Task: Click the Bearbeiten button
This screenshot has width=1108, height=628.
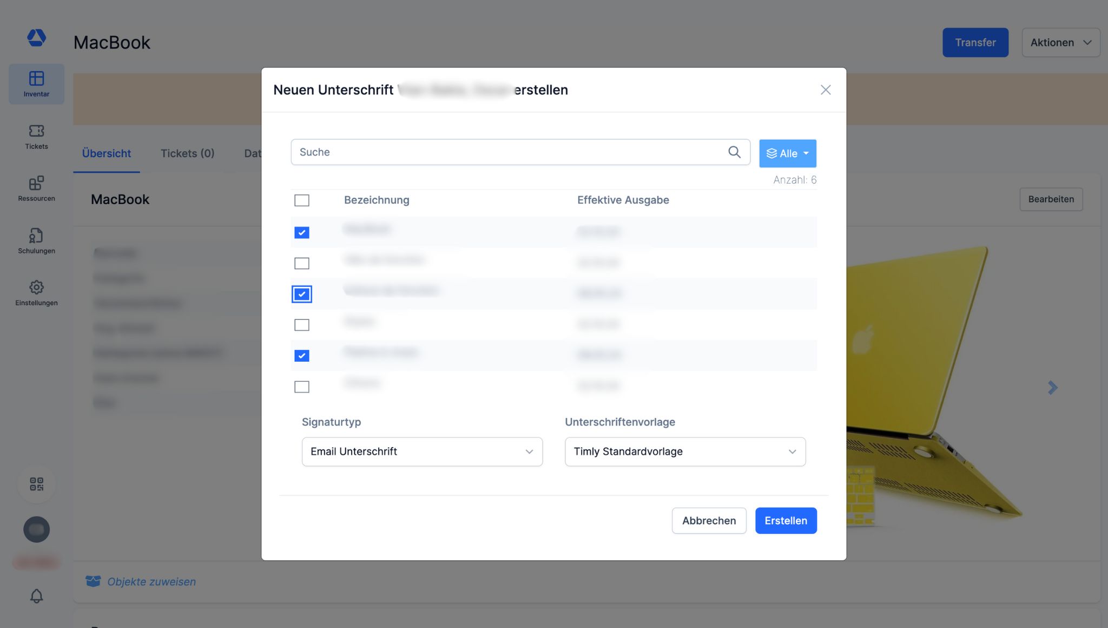Action: tap(1051, 199)
